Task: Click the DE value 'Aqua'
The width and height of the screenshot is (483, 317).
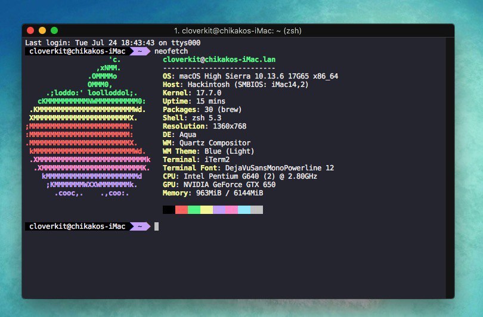Action: click(188, 135)
